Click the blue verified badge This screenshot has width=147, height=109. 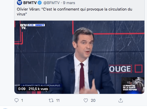click(x=40, y=3)
